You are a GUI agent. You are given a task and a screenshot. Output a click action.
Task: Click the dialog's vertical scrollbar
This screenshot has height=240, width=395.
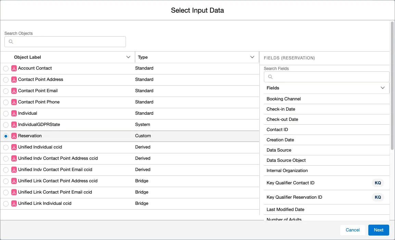point(392,85)
